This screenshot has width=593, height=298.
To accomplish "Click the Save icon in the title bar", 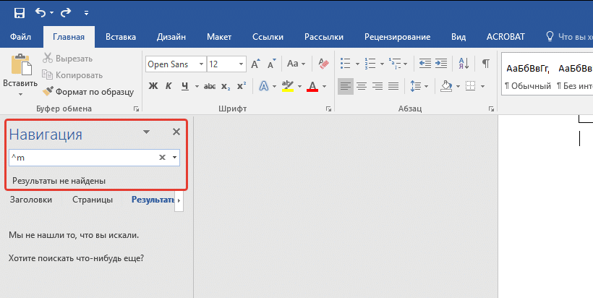I will point(19,12).
